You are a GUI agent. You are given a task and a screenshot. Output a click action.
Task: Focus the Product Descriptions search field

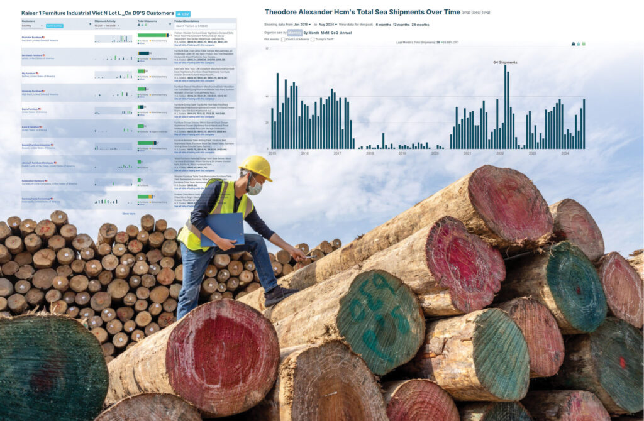pos(204,26)
